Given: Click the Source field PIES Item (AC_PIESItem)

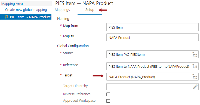Looking at the screenshot, I should click(x=149, y=54).
